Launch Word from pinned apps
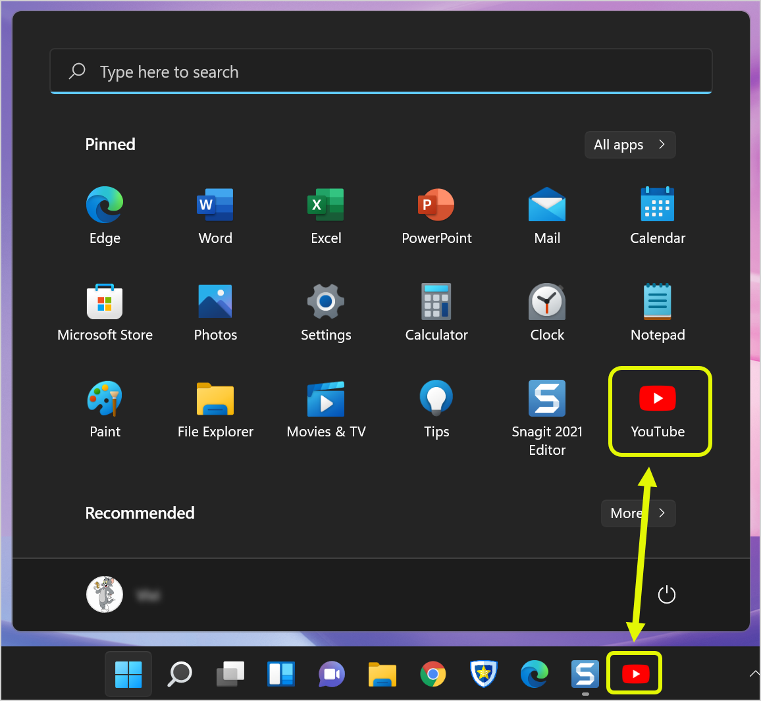Screen dimensions: 761x701 (x=215, y=215)
